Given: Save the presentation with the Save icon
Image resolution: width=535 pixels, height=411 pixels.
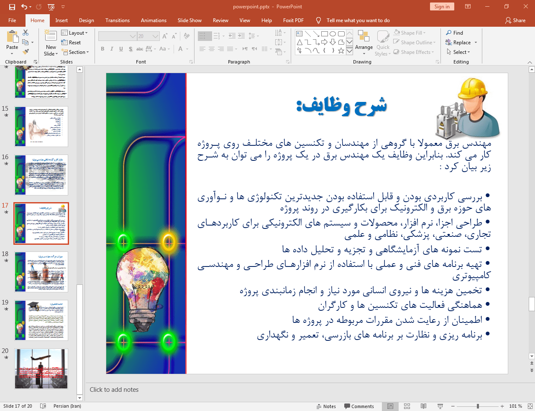Looking at the screenshot, I should (12, 7).
